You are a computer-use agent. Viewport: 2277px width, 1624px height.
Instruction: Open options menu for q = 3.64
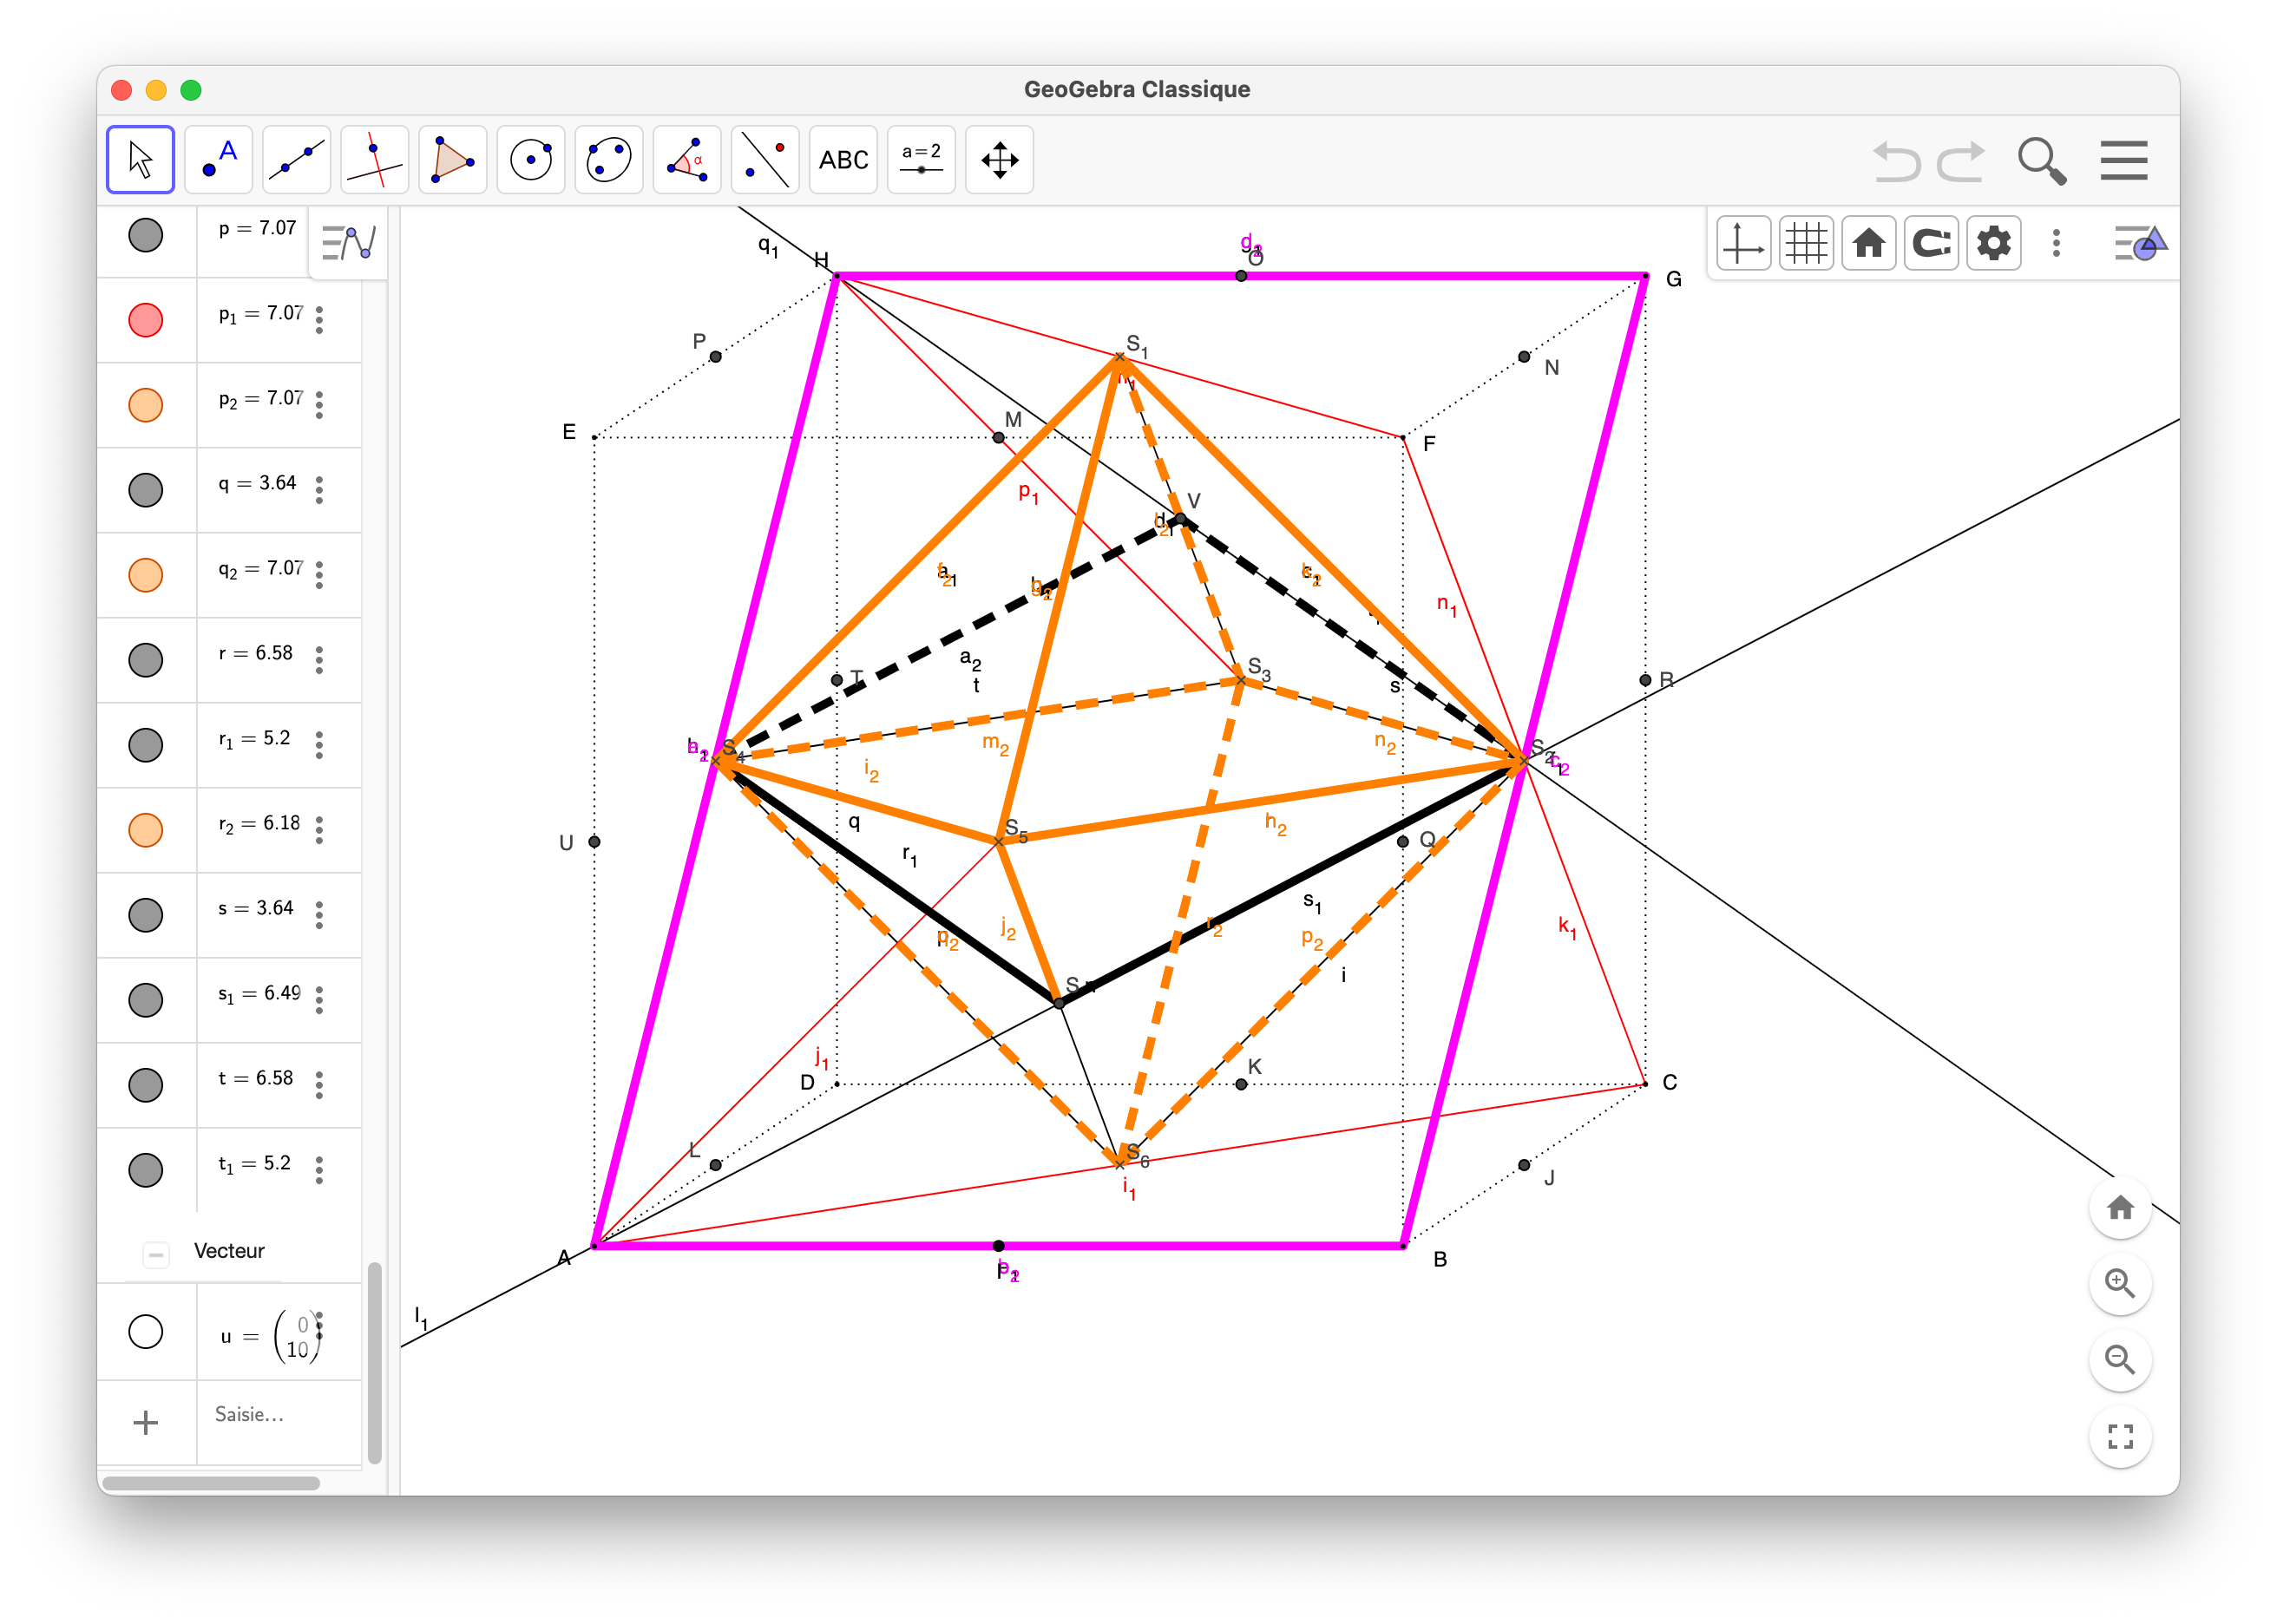(320, 490)
